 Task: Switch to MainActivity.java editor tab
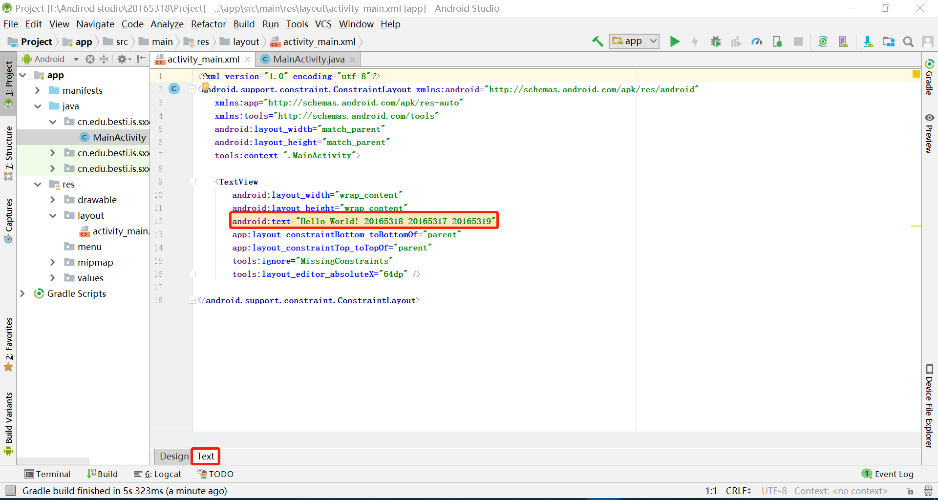click(308, 59)
